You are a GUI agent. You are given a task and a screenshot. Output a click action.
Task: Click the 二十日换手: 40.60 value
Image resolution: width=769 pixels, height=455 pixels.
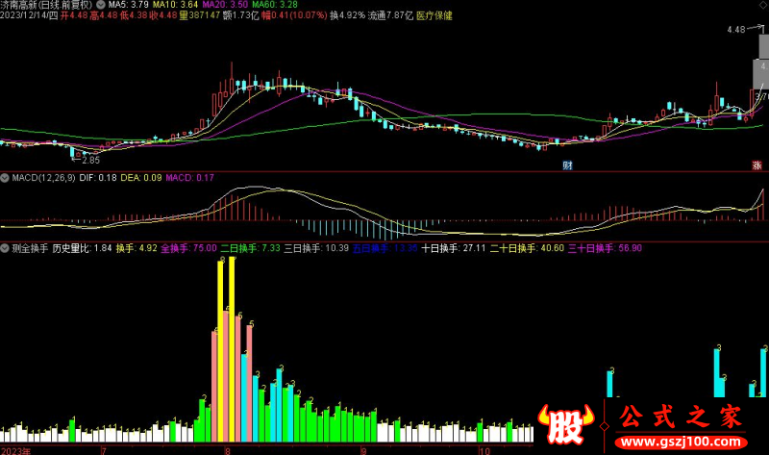coord(527,248)
